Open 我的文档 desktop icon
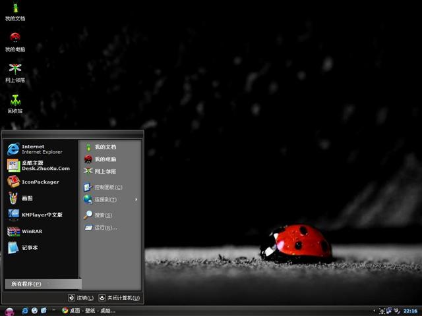 [15, 13]
